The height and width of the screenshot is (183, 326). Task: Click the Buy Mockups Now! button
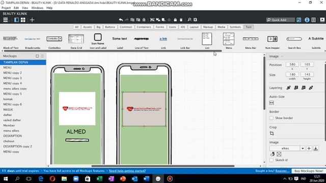309,171
